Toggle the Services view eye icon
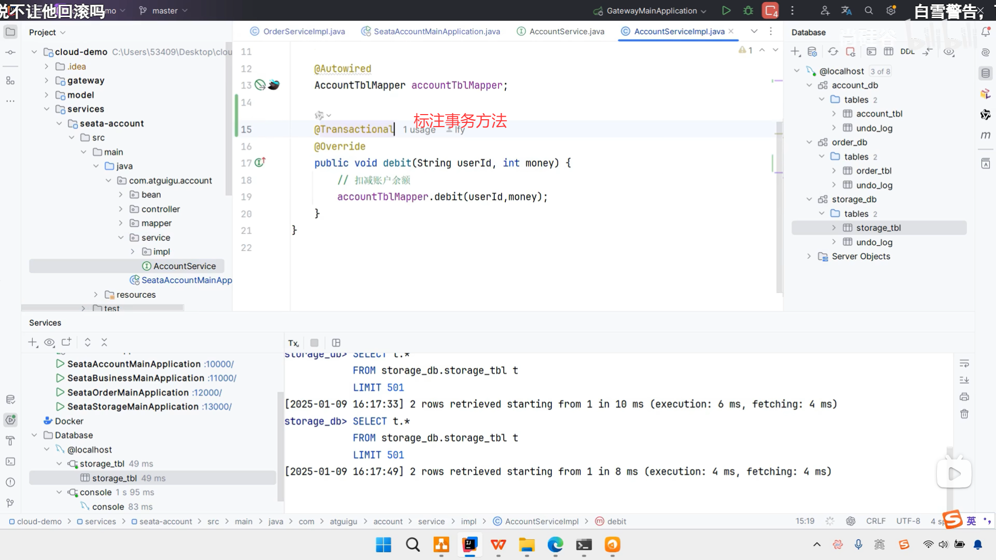Image resolution: width=996 pixels, height=560 pixels. pos(49,342)
